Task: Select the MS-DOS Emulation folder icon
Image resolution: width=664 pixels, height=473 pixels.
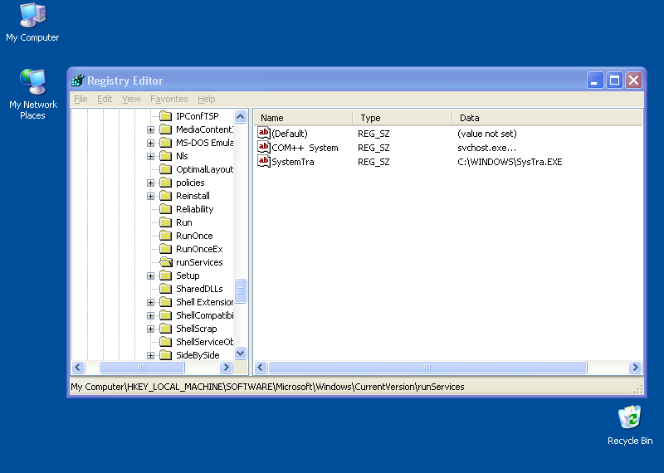Action: pyautogui.click(x=165, y=143)
